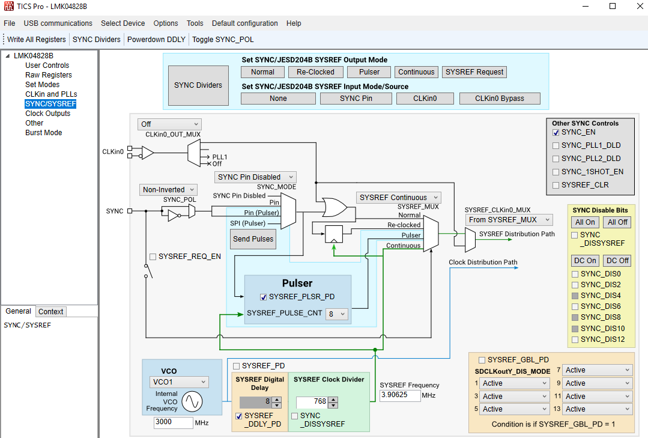Viewport: 648px width, 438px height.
Task: Click Powerdown DDLY toolbar button
Action: 156,40
